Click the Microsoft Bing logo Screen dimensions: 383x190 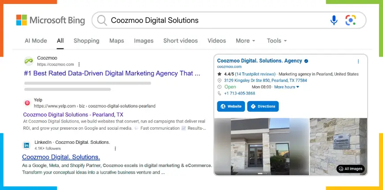tap(51, 20)
